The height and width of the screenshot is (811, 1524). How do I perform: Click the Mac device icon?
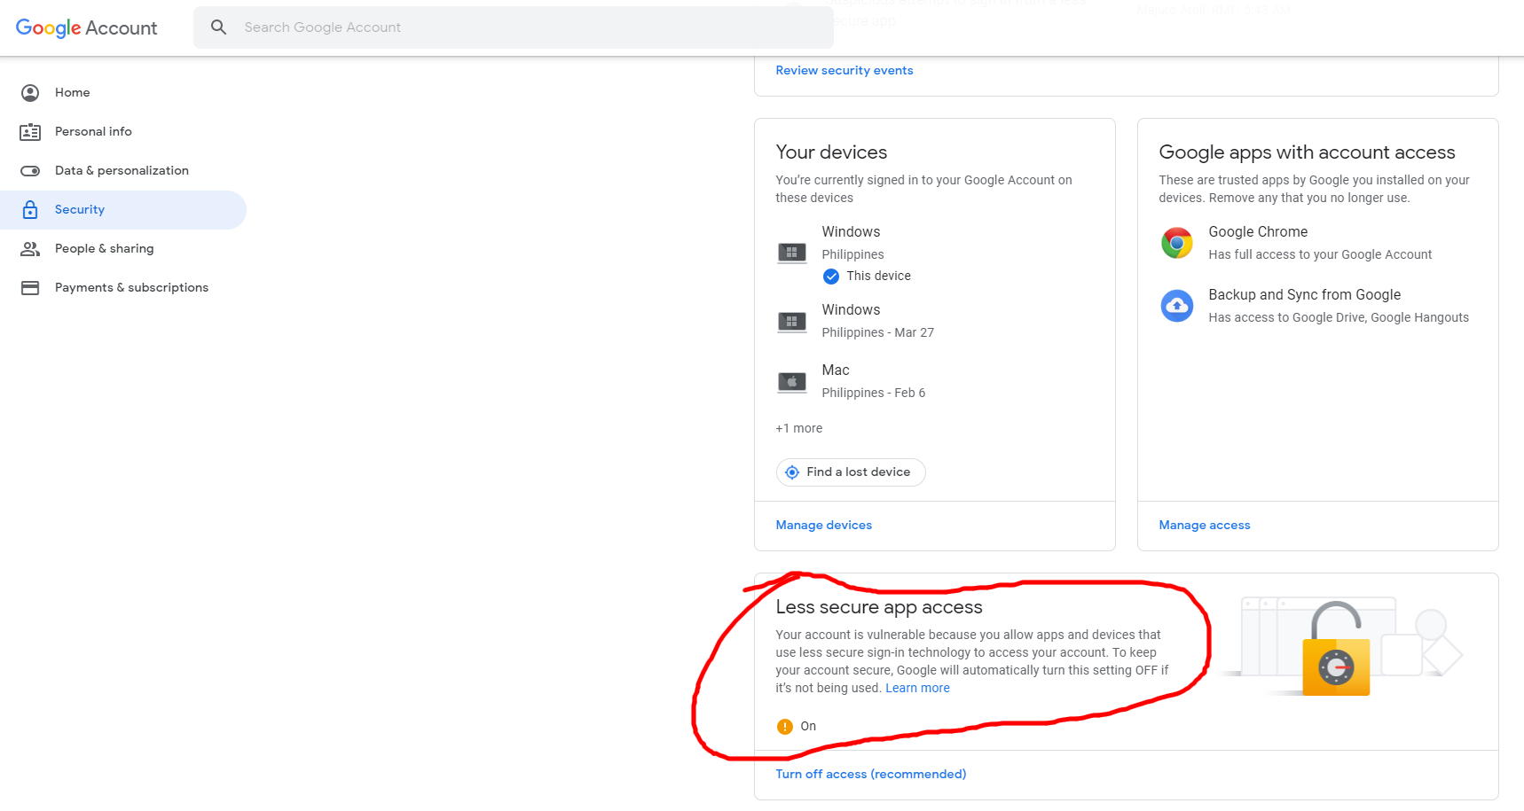791,382
